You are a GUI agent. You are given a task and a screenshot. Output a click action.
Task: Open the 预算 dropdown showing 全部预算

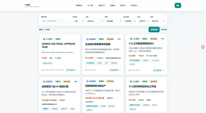113,21
